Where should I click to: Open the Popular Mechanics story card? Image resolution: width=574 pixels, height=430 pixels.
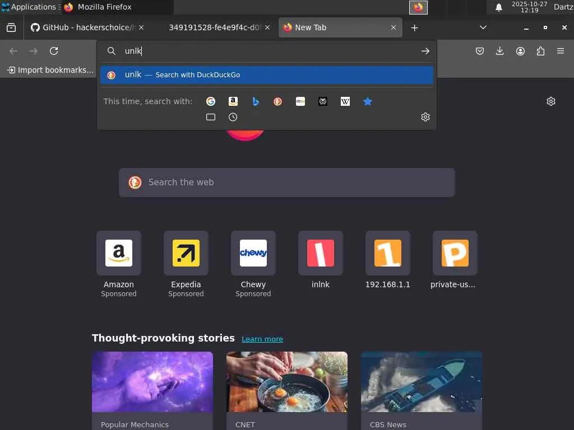coord(152,390)
